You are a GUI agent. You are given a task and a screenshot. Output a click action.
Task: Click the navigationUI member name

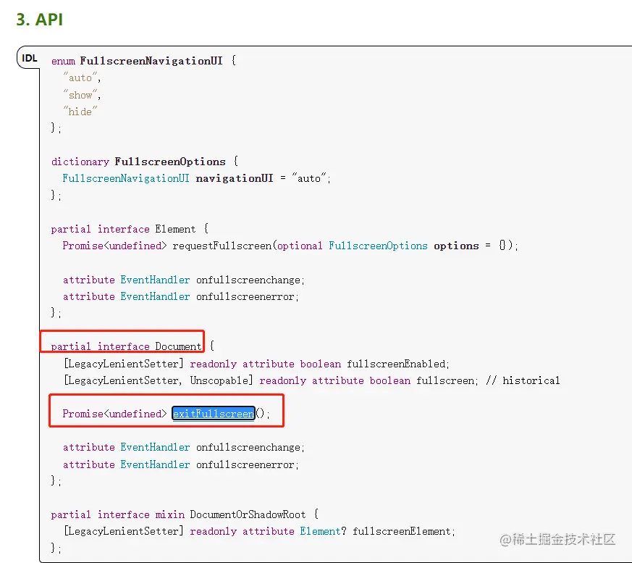tap(235, 178)
